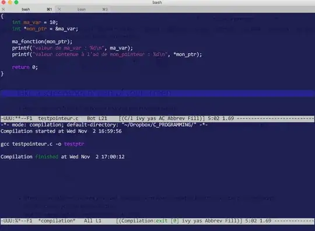Click the line 'int ma_var = 10;'
This screenshot has width=315, height=231.
[35, 22]
